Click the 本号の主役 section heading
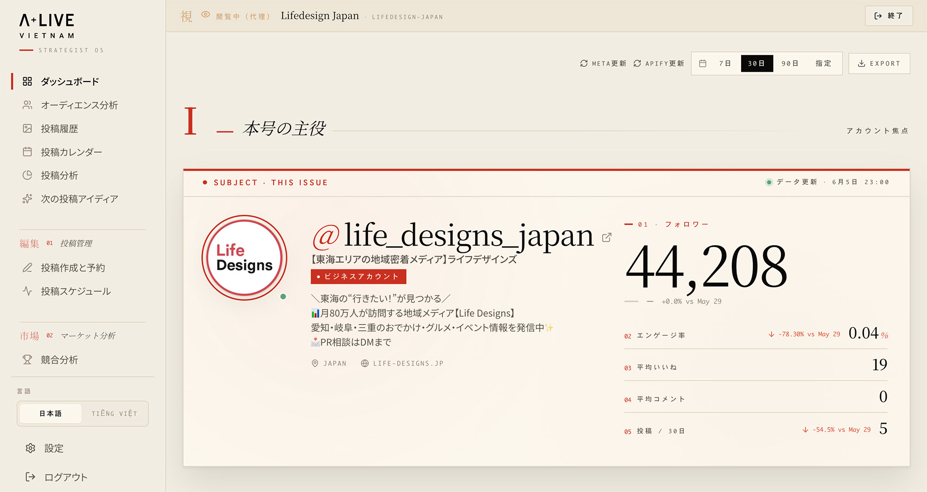The width and height of the screenshot is (927, 492). (284, 128)
